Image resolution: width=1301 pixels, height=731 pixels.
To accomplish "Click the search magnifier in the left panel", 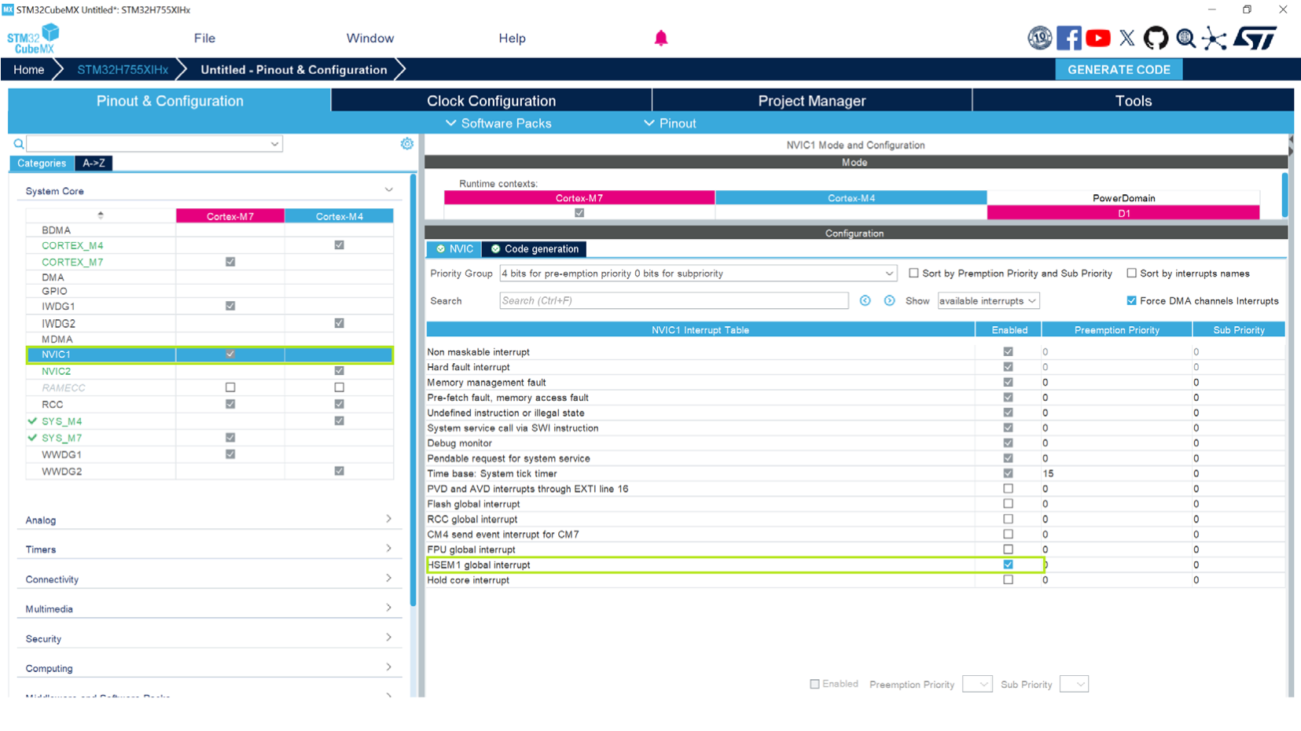I will click(x=18, y=144).
